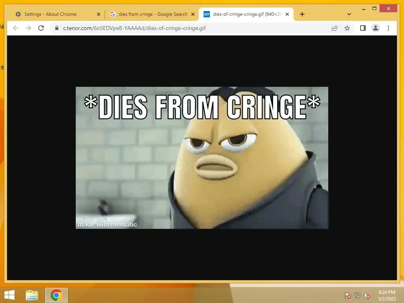404x303 pixels.
Task: Open the Chrome profile avatar menu
Action: (x=376, y=28)
